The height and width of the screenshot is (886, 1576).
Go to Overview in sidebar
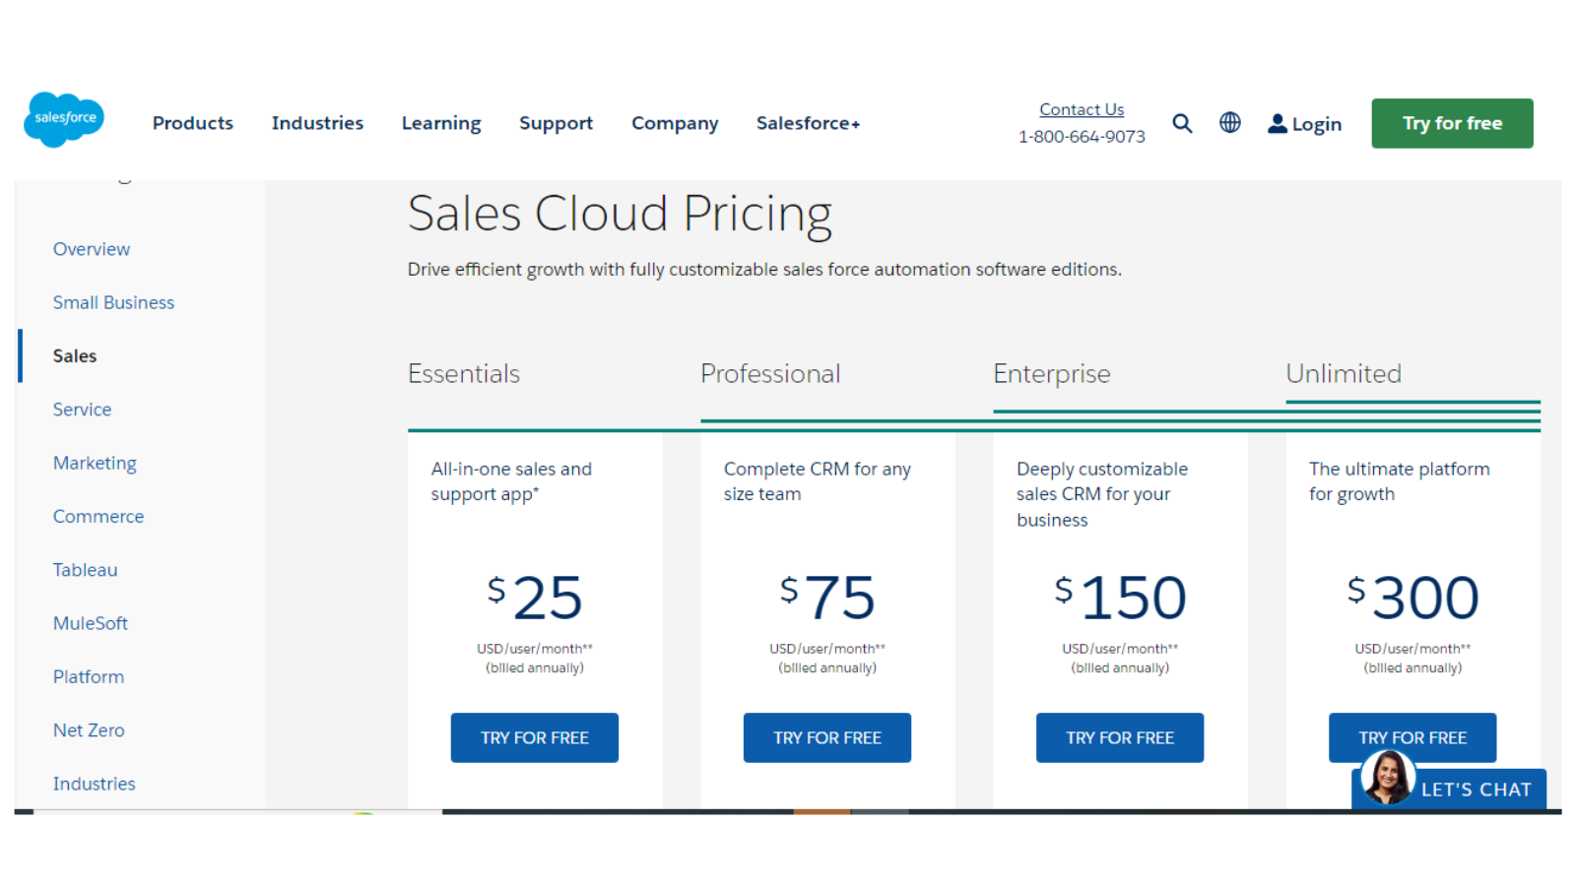coord(92,249)
